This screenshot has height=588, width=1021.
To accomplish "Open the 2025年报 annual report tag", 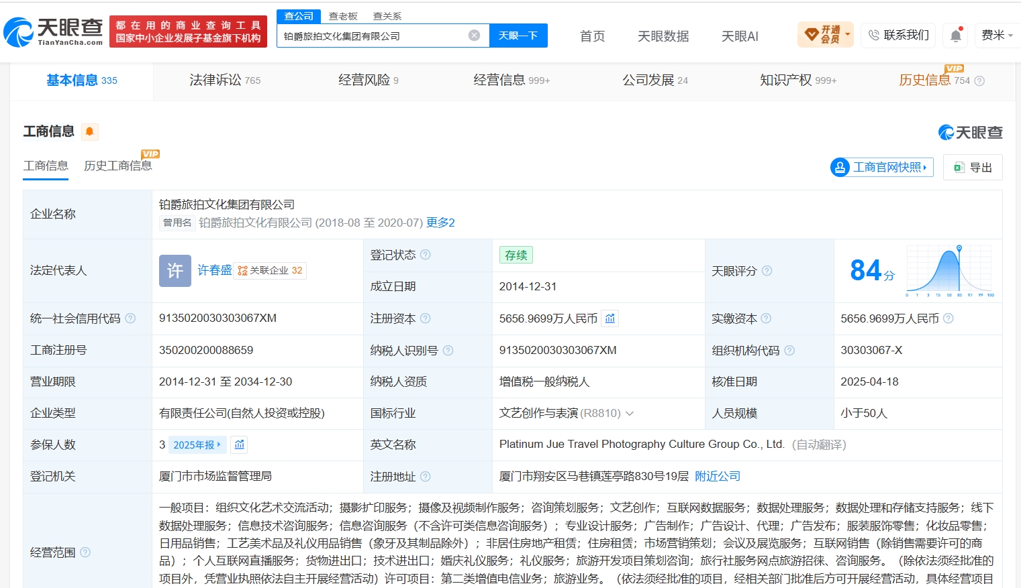I will [x=197, y=445].
